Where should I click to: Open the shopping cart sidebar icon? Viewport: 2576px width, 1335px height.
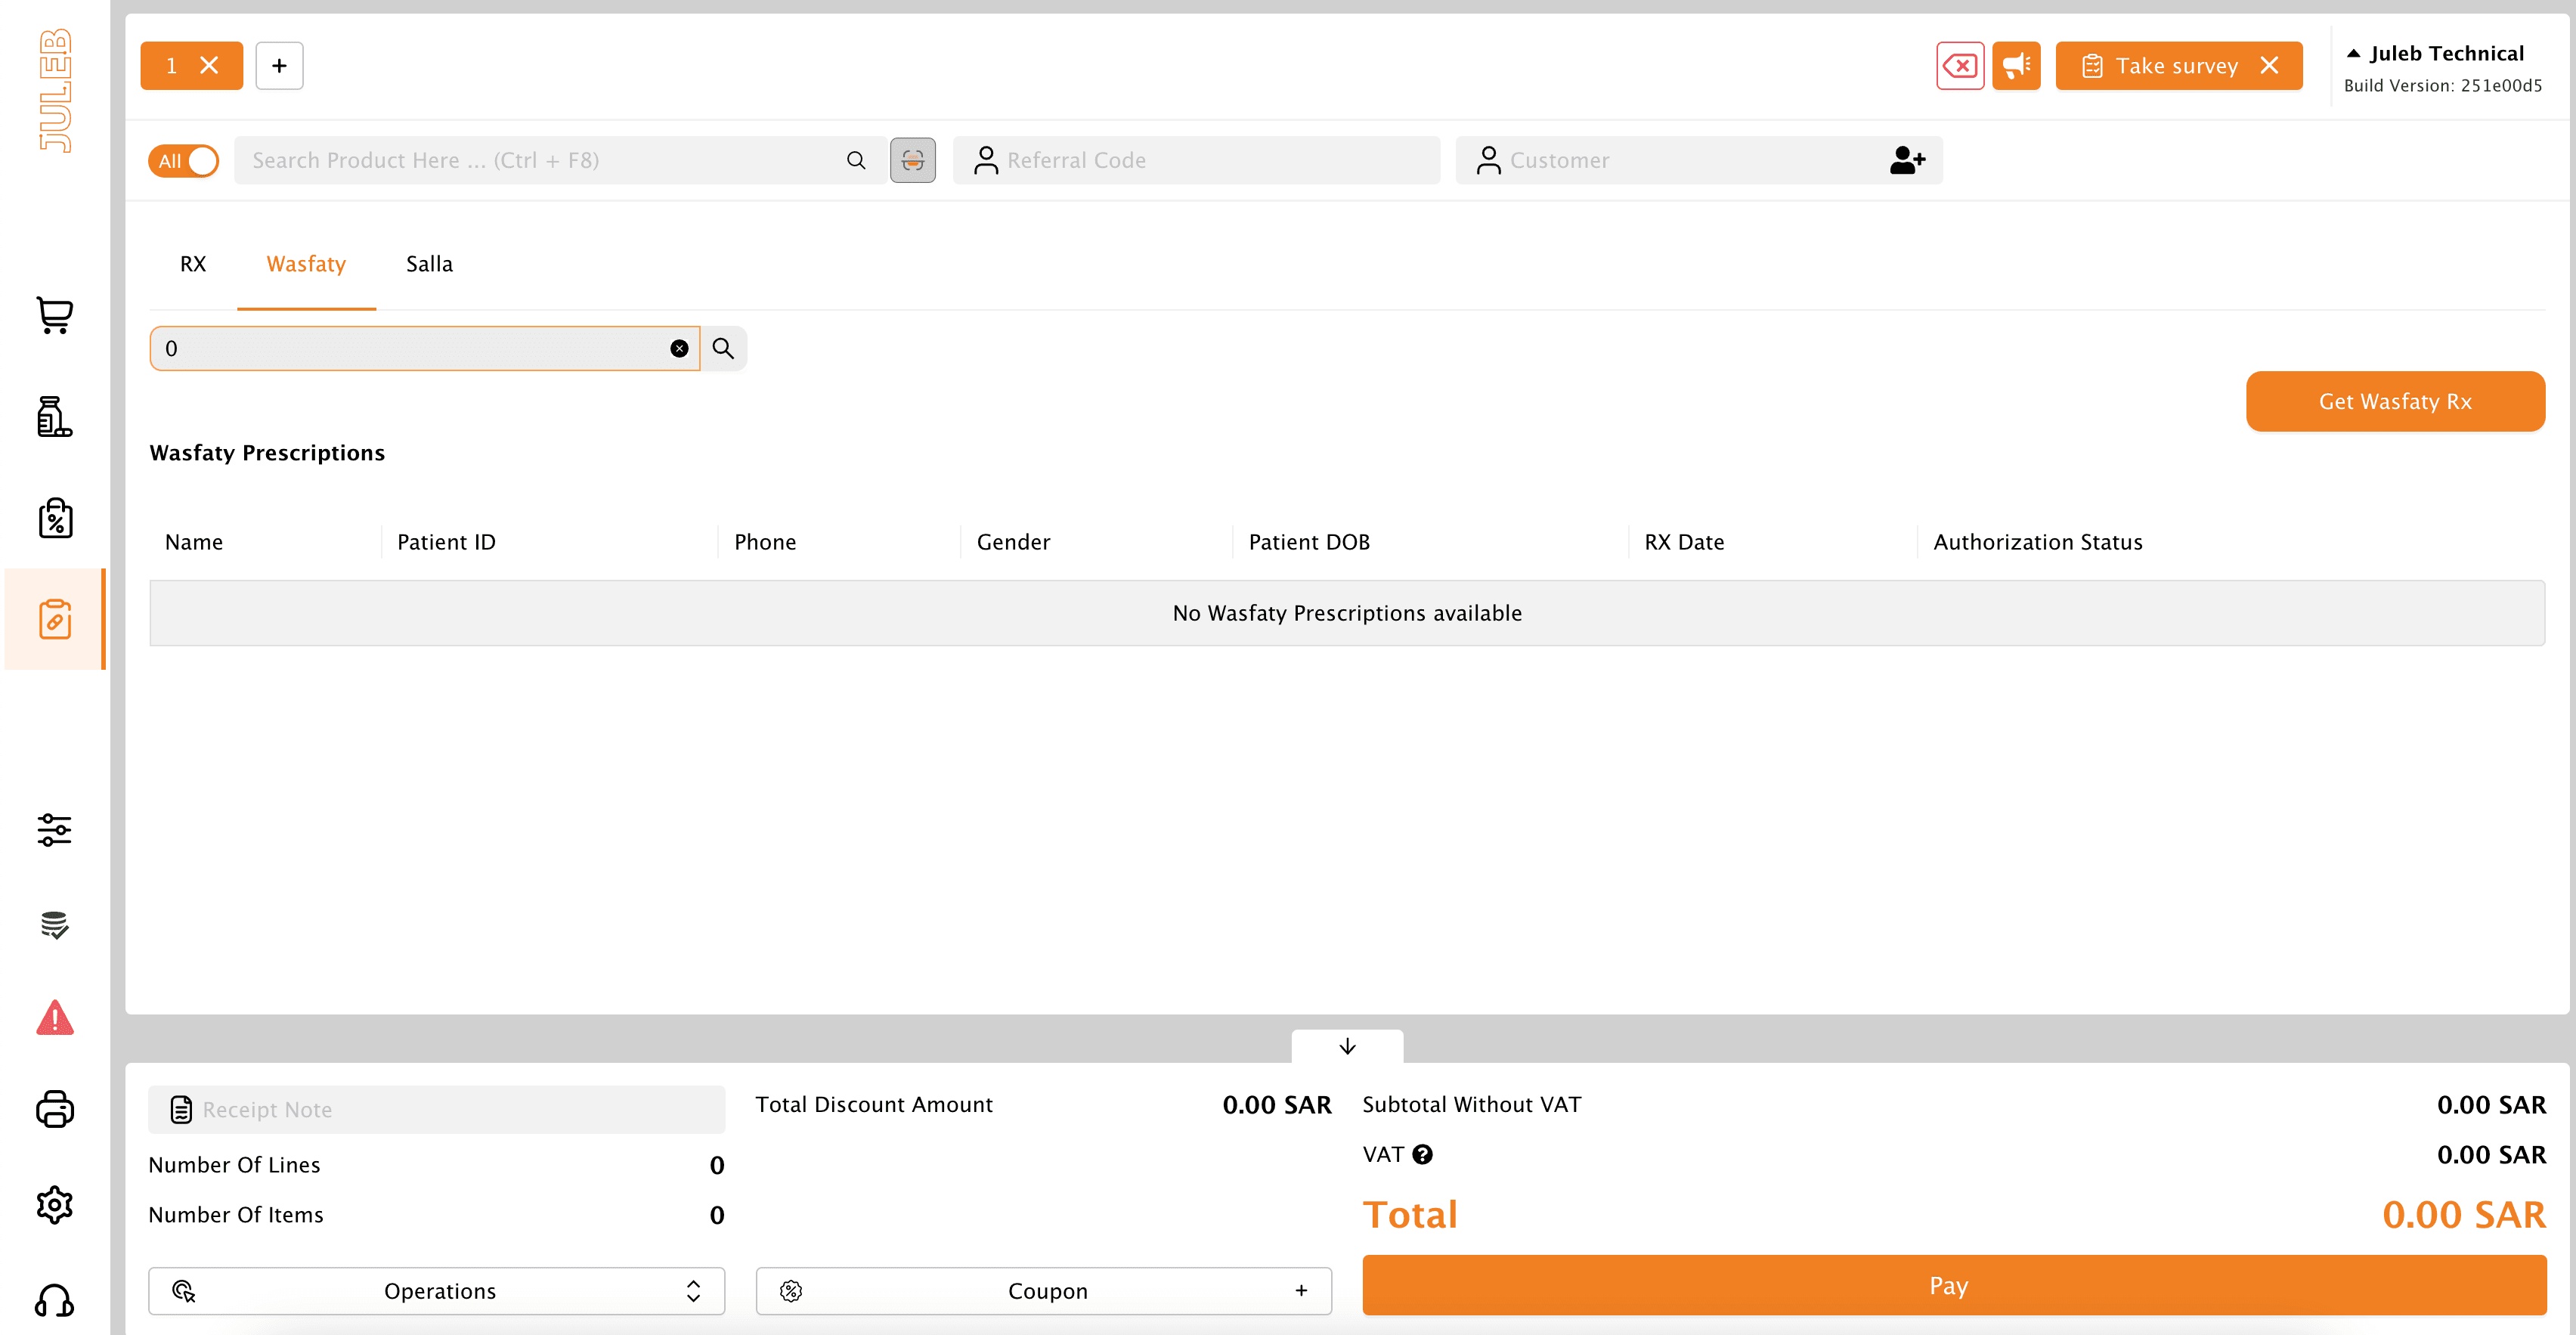tap(55, 315)
